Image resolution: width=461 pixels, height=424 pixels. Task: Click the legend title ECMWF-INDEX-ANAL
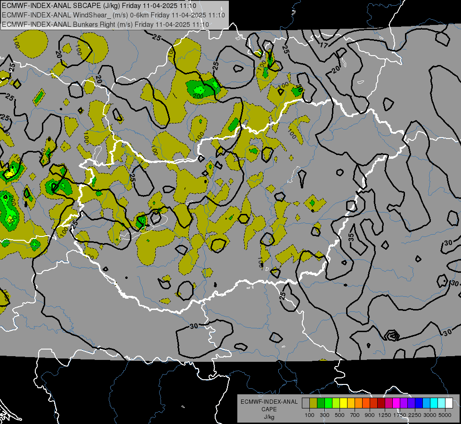tap(269, 402)
